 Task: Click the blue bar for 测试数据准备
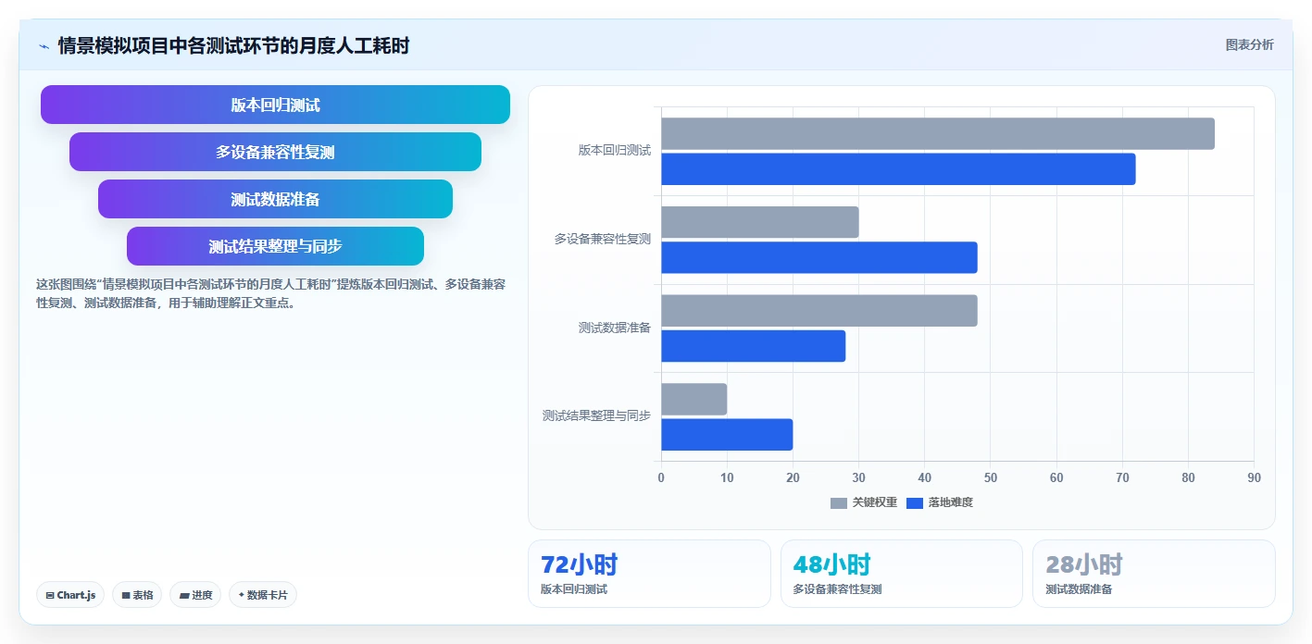[754, 346]
